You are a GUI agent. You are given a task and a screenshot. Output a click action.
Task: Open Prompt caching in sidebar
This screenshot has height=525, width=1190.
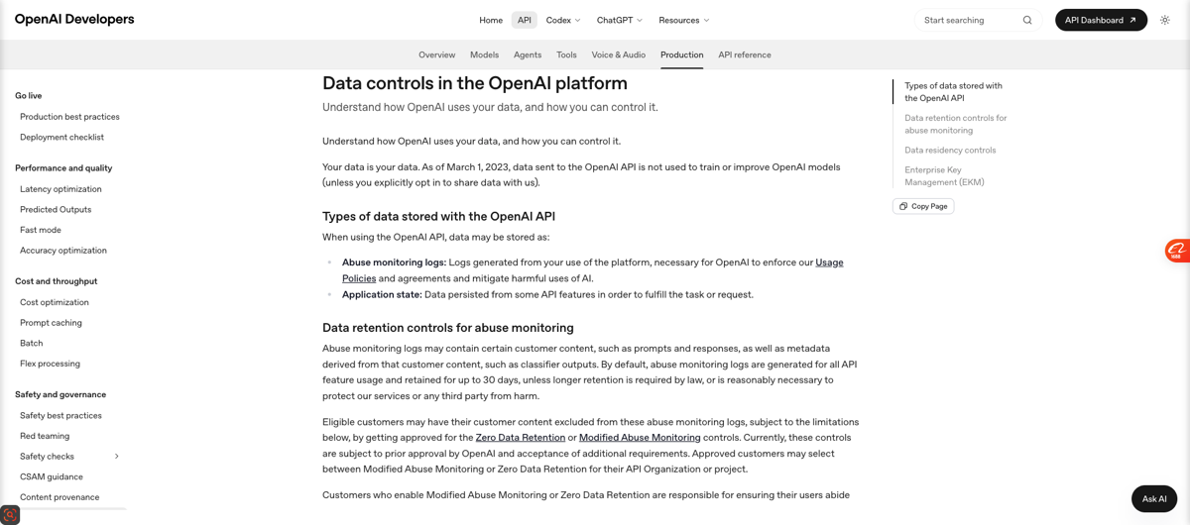tap(51, 323)
